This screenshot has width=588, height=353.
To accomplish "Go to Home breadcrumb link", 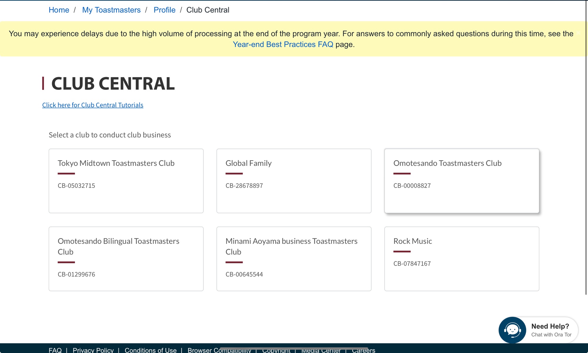I will click(x=59, y=10).
